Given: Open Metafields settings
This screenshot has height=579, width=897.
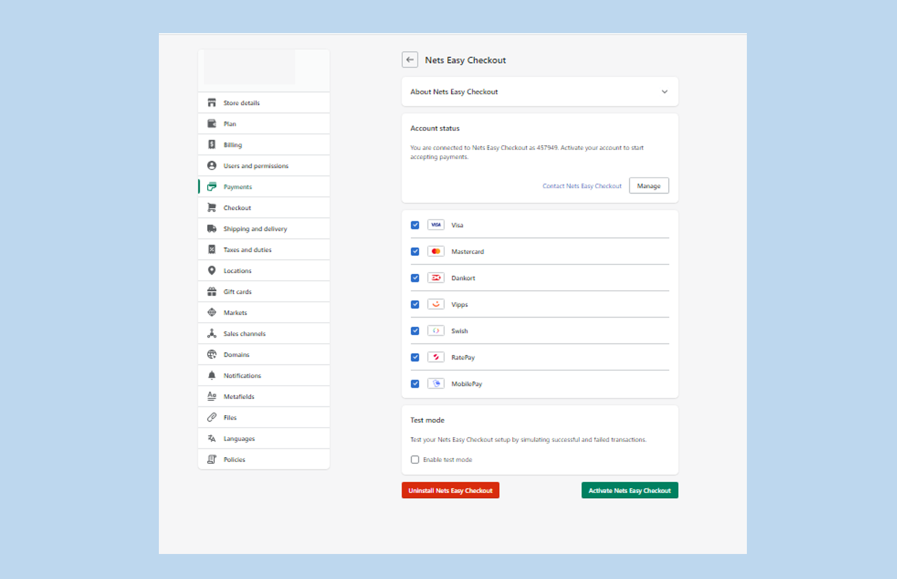Looking at the screenshot, I should (264, 396).
